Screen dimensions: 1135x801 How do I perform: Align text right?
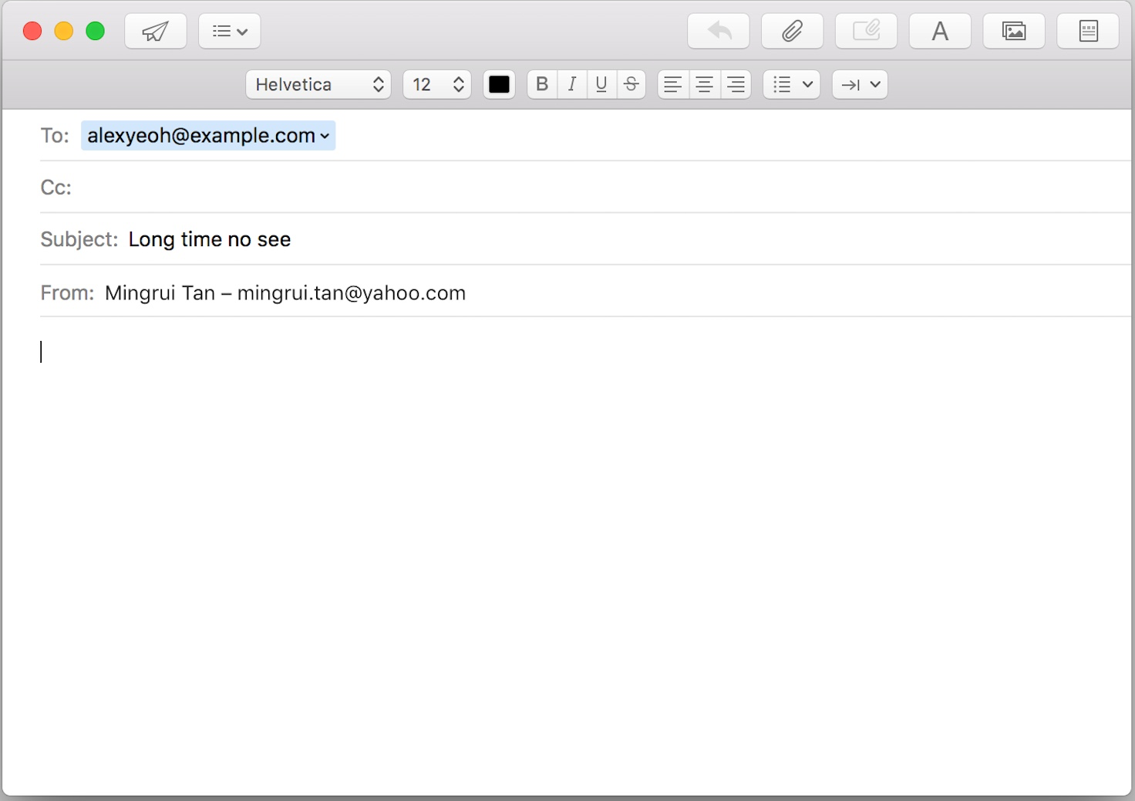point(736,84)
